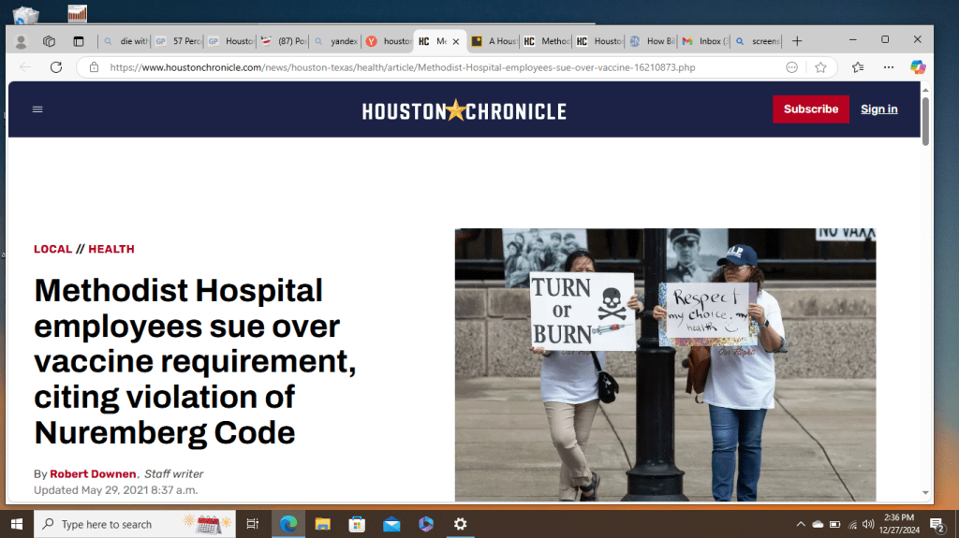View site information lock icon
The width and height of the screenshot is (959, 538).
coord(94,67)
